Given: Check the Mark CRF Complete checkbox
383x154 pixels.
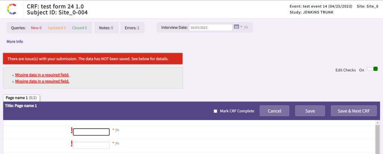Looking at the screenshot, I should click(x=215, y=111).
